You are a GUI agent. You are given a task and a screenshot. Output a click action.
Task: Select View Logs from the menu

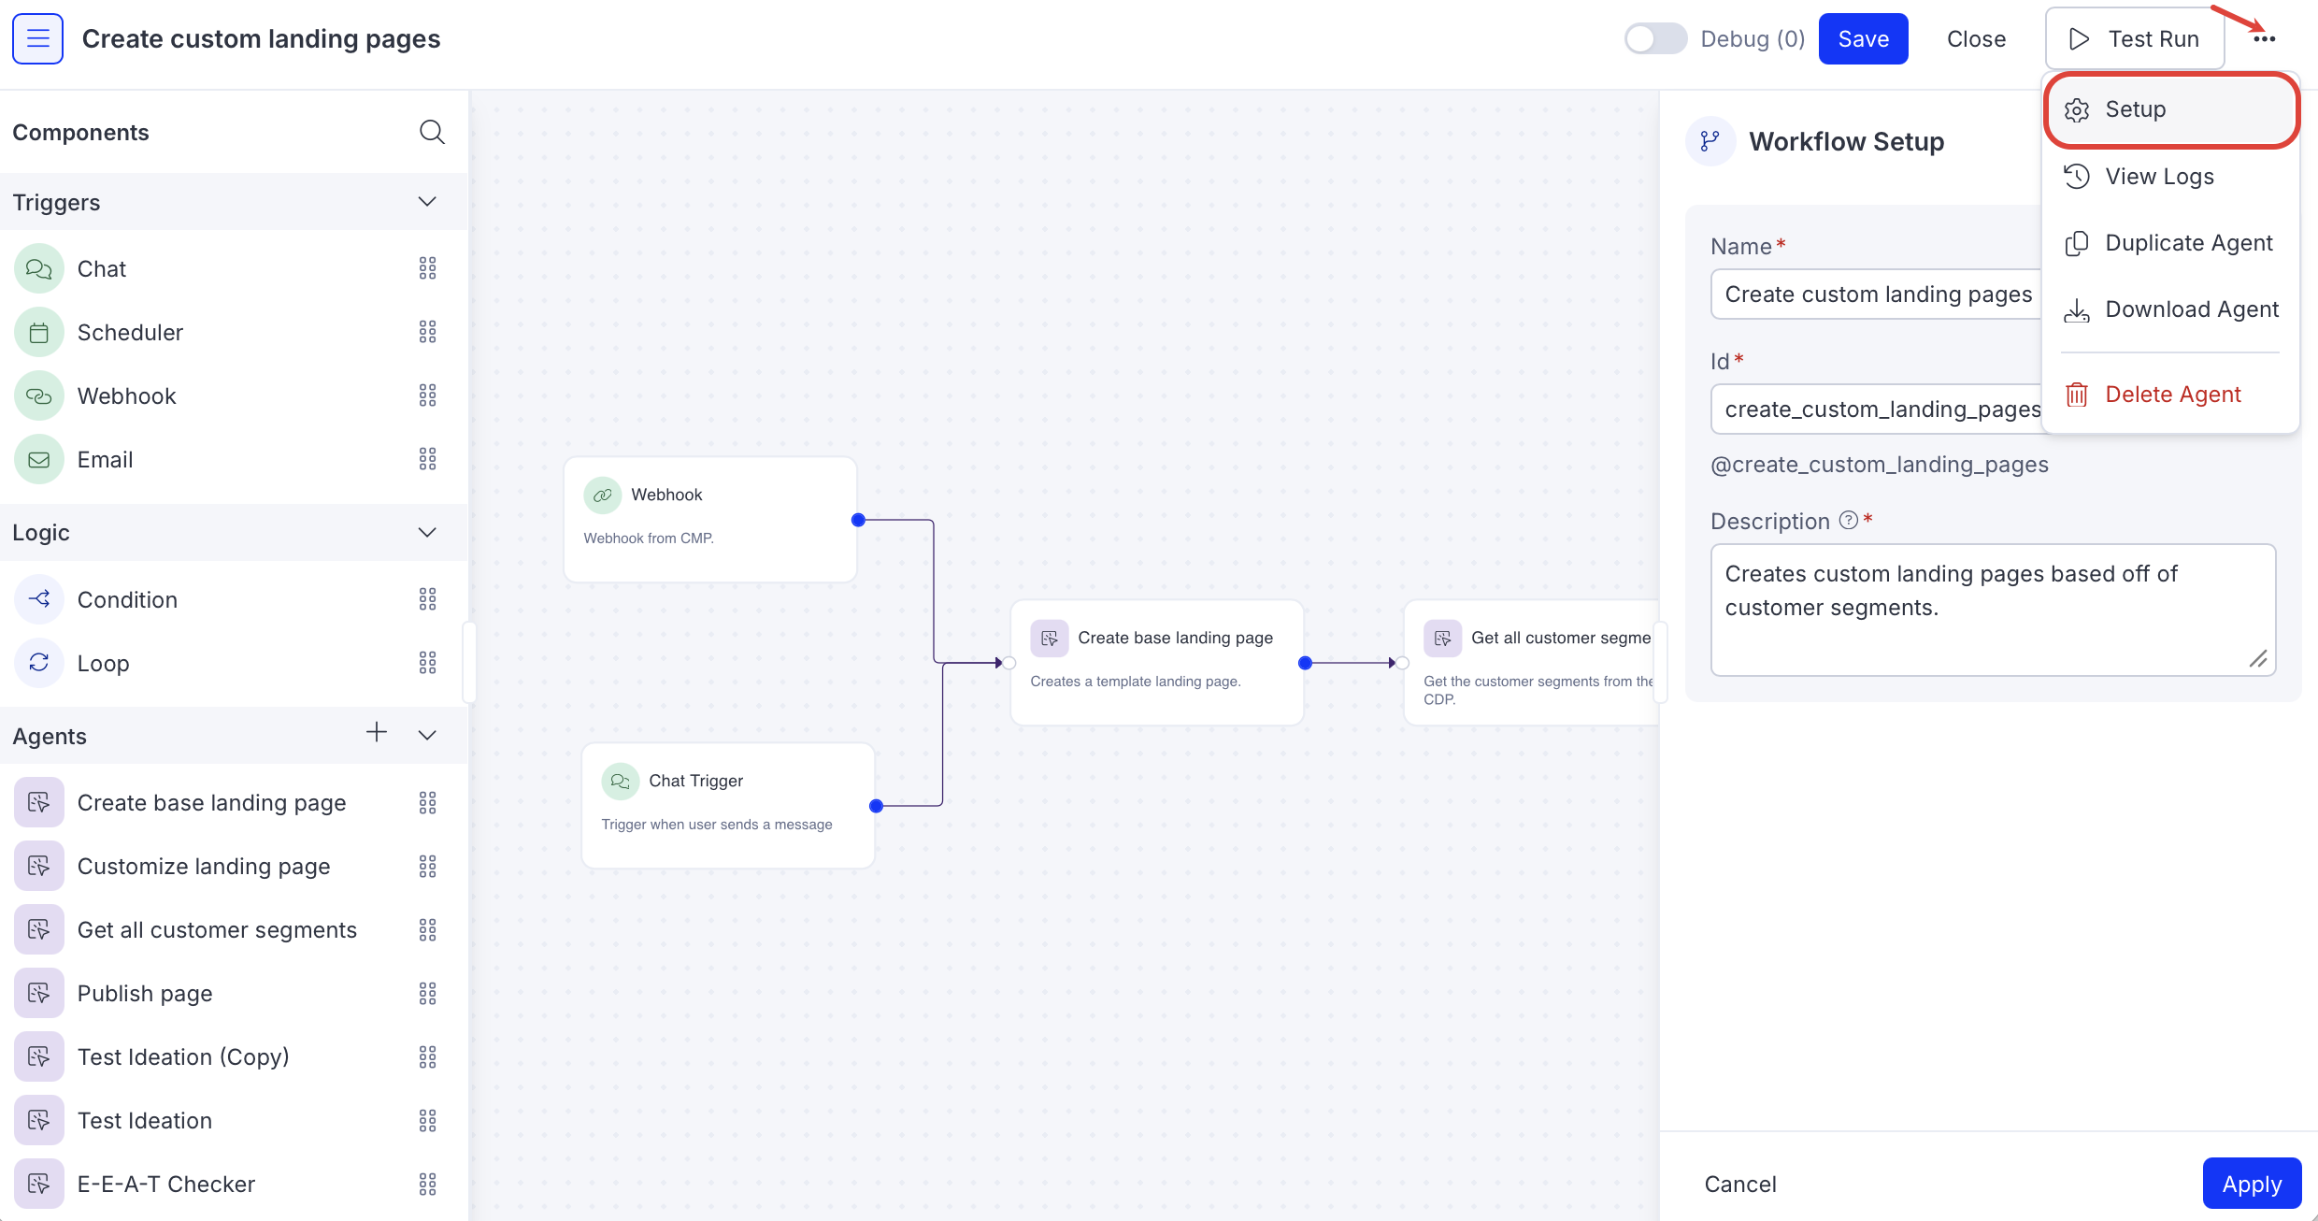(2159, 177)
